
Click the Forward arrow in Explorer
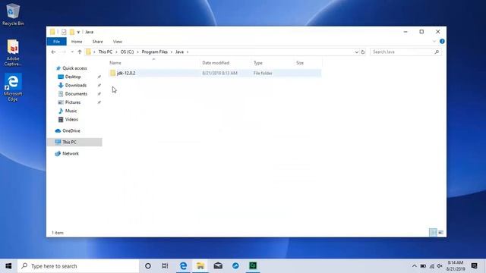pyautogui.click(x=64, y=52)
